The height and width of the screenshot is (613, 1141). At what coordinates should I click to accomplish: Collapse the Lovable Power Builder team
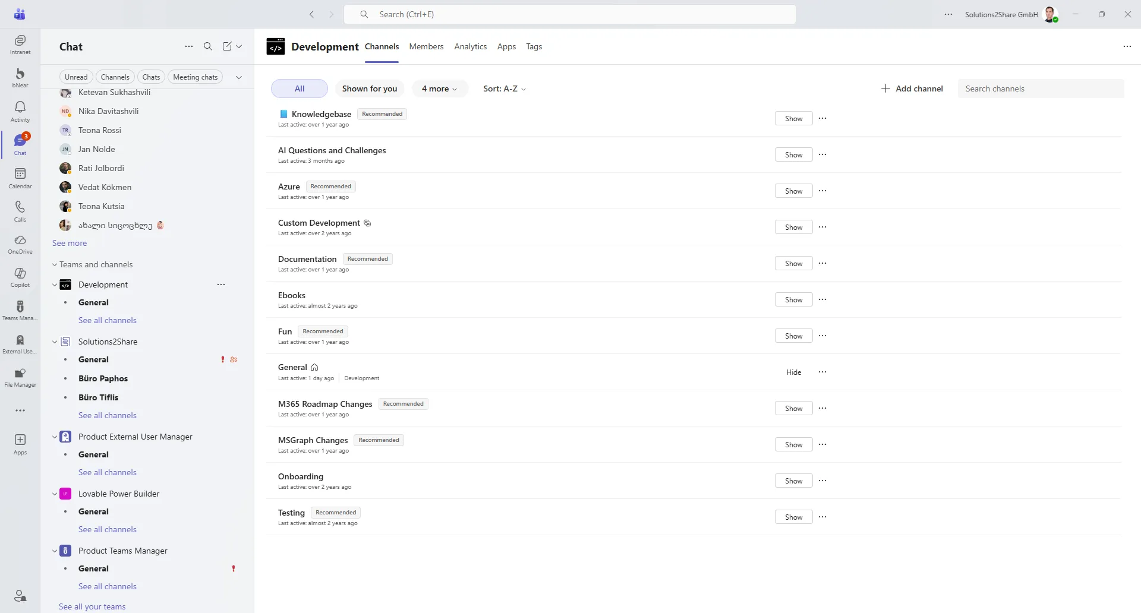[x=55, y=494]
